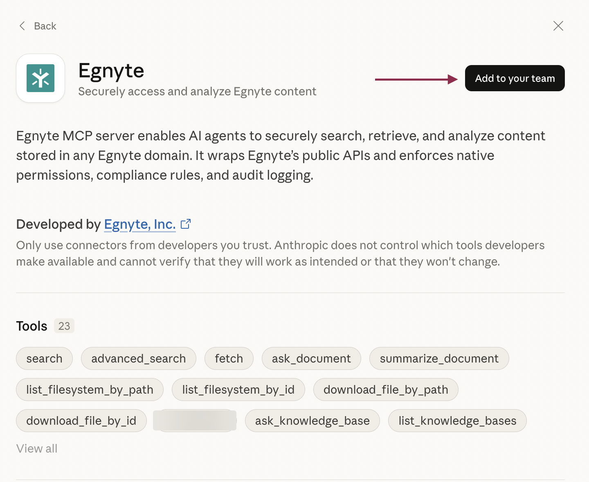Choose the ask_knowledge_base tool chip
The width and height of the screenshot is (589, 482).
pyautogui.click(x=312, y=421)
